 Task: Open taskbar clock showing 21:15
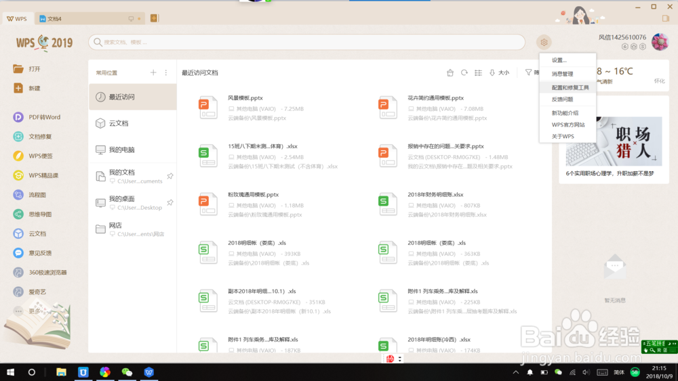click(x=659, y=372)
